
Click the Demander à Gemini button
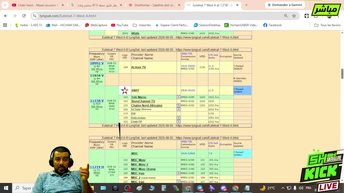(285, 5)
